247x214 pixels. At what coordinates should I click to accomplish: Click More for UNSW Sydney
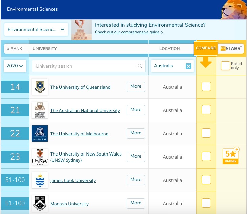point(136,157)
